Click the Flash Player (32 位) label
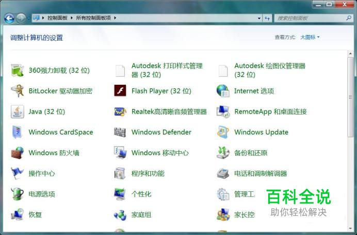This screenshot has width=357, height=235. click(161, 91)
